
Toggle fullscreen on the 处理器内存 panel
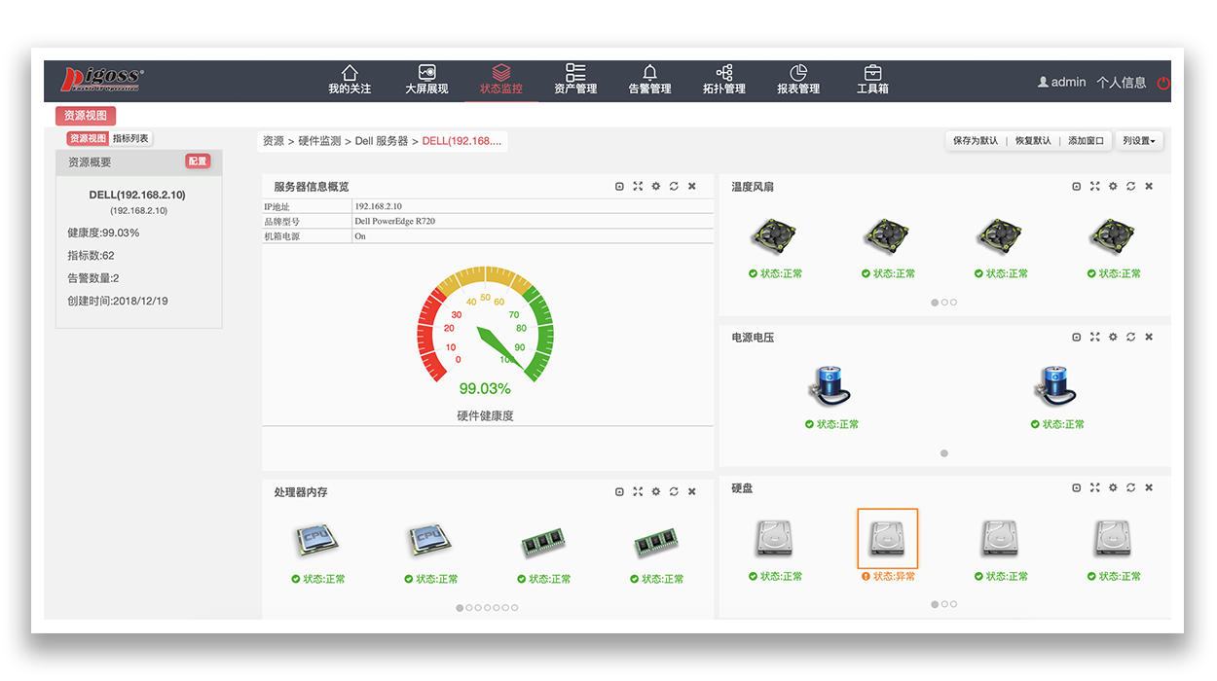638,491
